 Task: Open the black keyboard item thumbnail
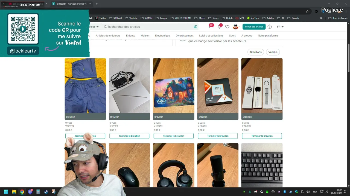click(262, 165)
